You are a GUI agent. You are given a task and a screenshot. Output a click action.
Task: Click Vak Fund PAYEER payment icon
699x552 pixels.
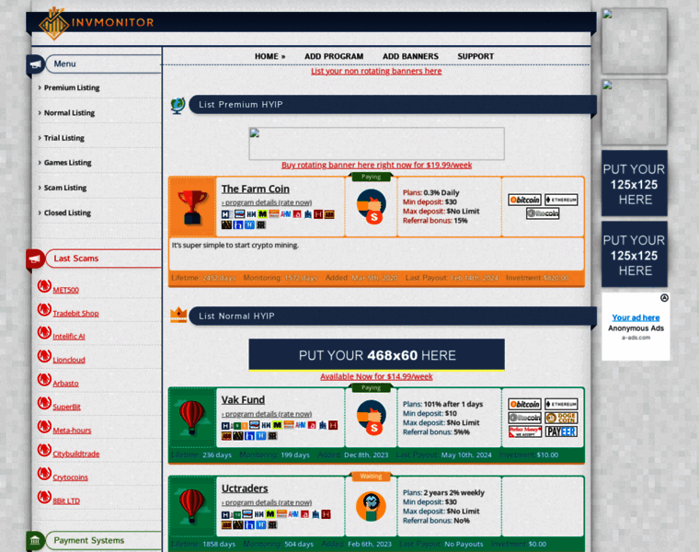click(561, 431)
